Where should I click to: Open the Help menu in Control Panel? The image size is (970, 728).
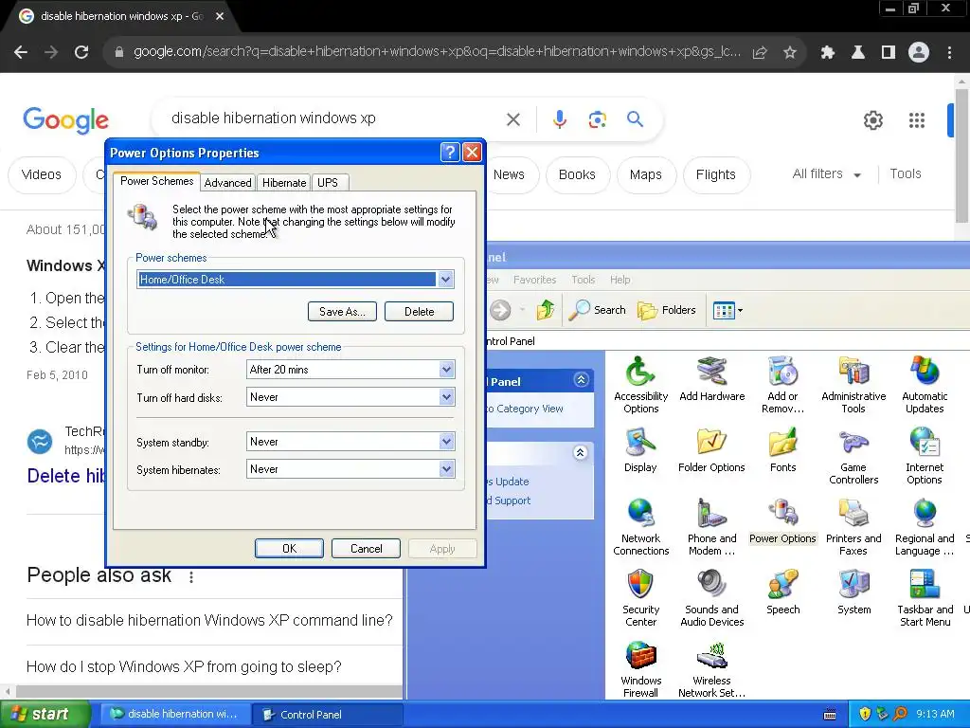pyautogui.click(x=620, y=280)
